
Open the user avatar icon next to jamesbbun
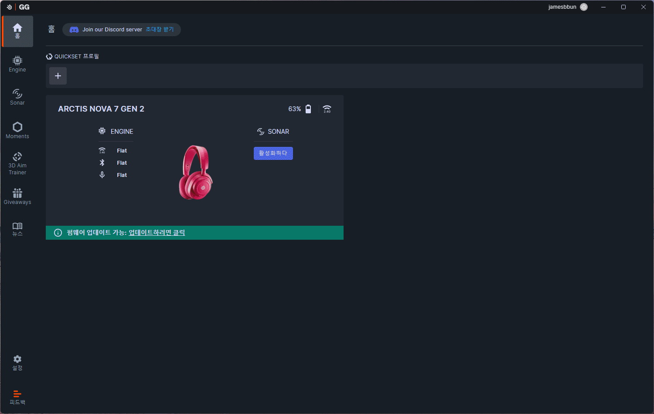[x=584, y=7]
